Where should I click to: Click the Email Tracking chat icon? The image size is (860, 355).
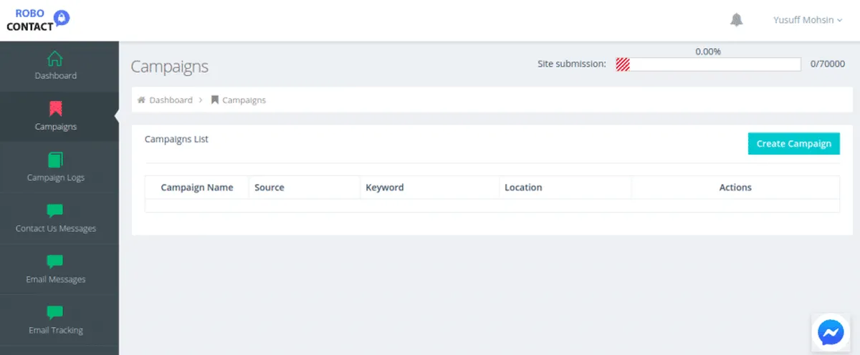tap(55, 312)
